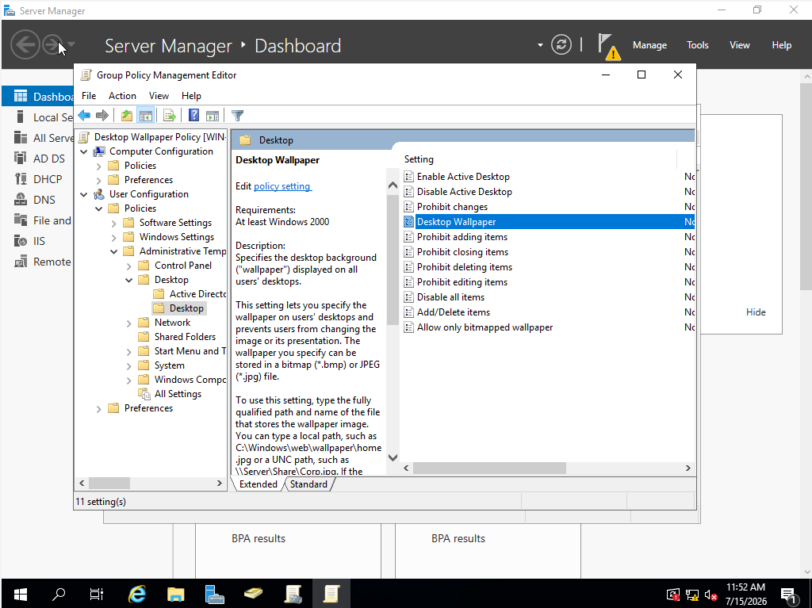
Task: Click the muted speaker tray icon
Action: [711, 595]
